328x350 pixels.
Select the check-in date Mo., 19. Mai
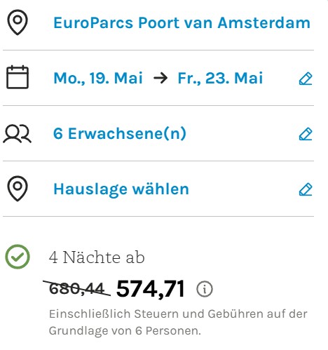pos(98,78)
